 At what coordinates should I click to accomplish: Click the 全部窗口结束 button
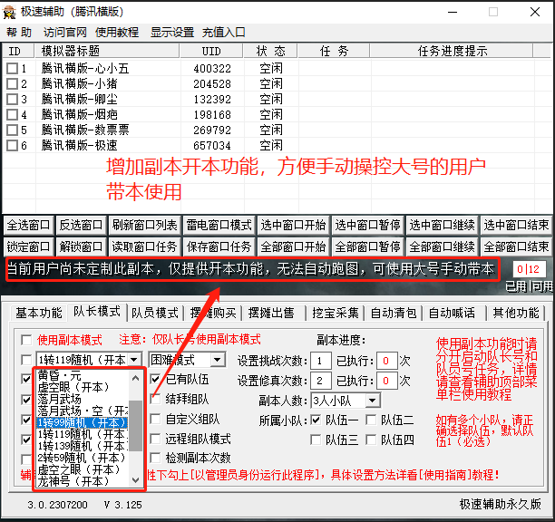click(x=516, y=246)
